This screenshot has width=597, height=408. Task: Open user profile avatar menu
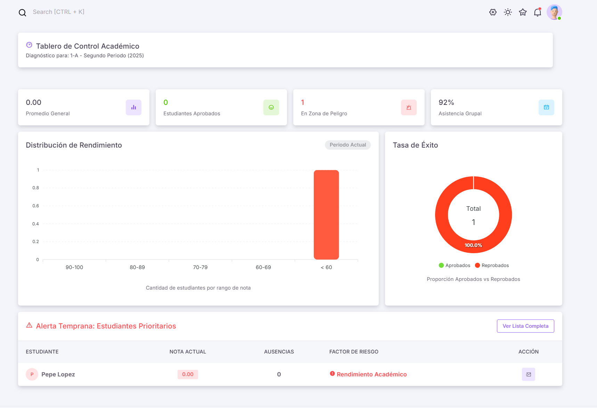554,12
